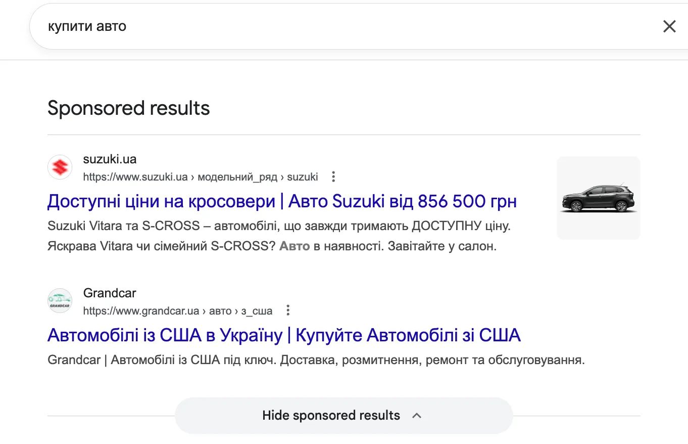Click the Suzuki crossover car image

[x=598, y=197]
